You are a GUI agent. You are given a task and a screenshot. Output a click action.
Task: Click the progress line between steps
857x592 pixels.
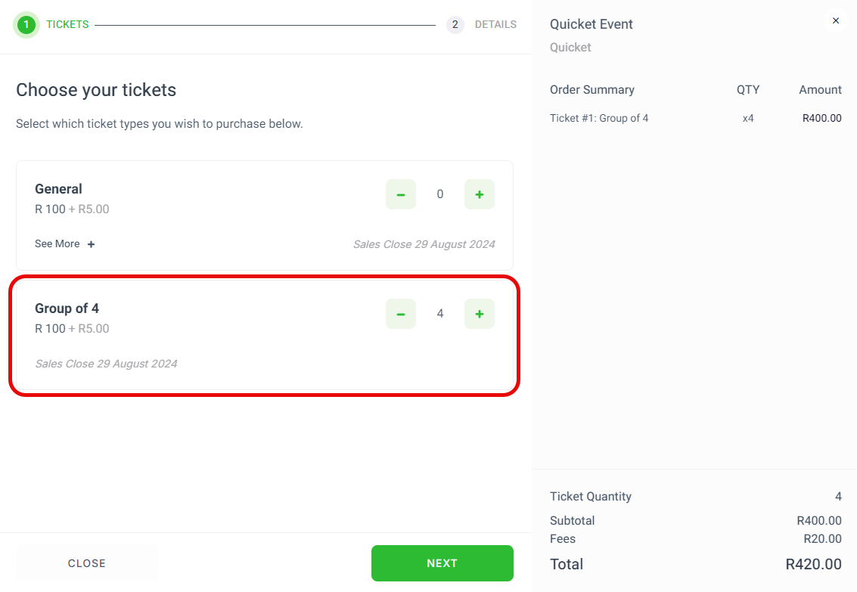265,25
